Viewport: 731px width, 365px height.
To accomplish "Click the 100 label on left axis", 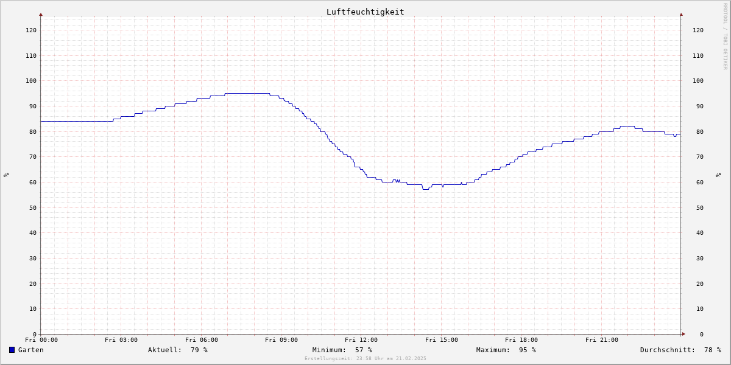I will [x=31, y=80].
